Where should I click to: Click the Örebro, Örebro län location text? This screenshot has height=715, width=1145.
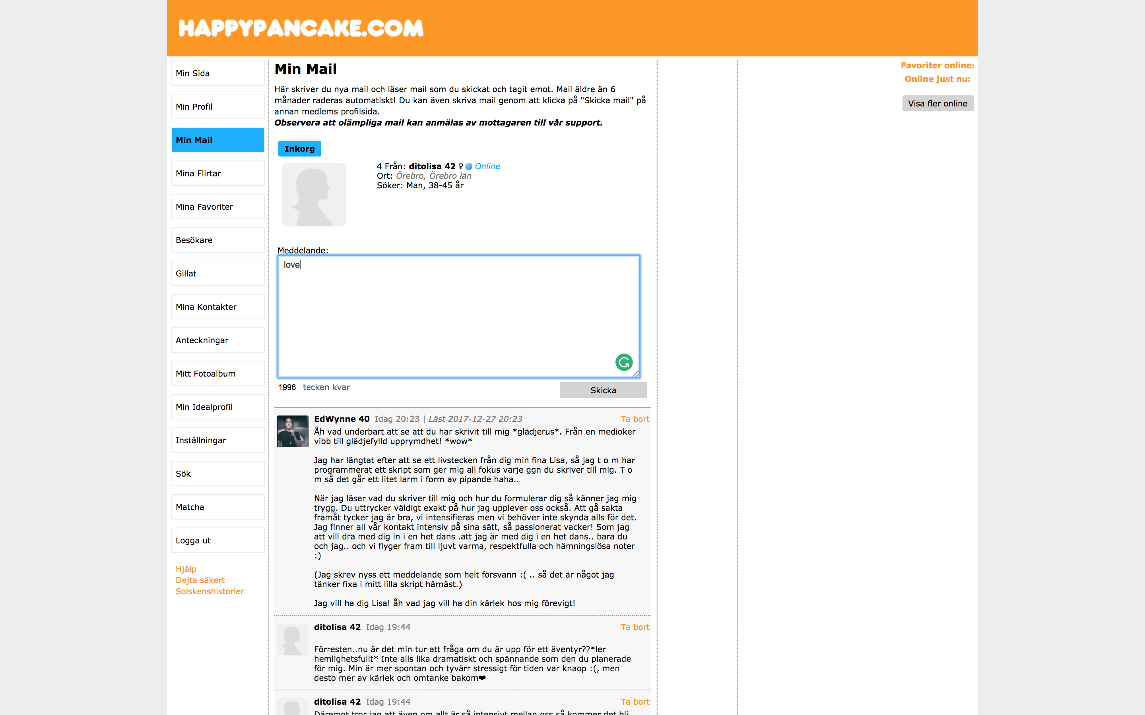(433, 176)
